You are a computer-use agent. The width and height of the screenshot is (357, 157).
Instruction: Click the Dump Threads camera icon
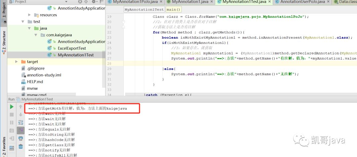(x=12, y=131)
